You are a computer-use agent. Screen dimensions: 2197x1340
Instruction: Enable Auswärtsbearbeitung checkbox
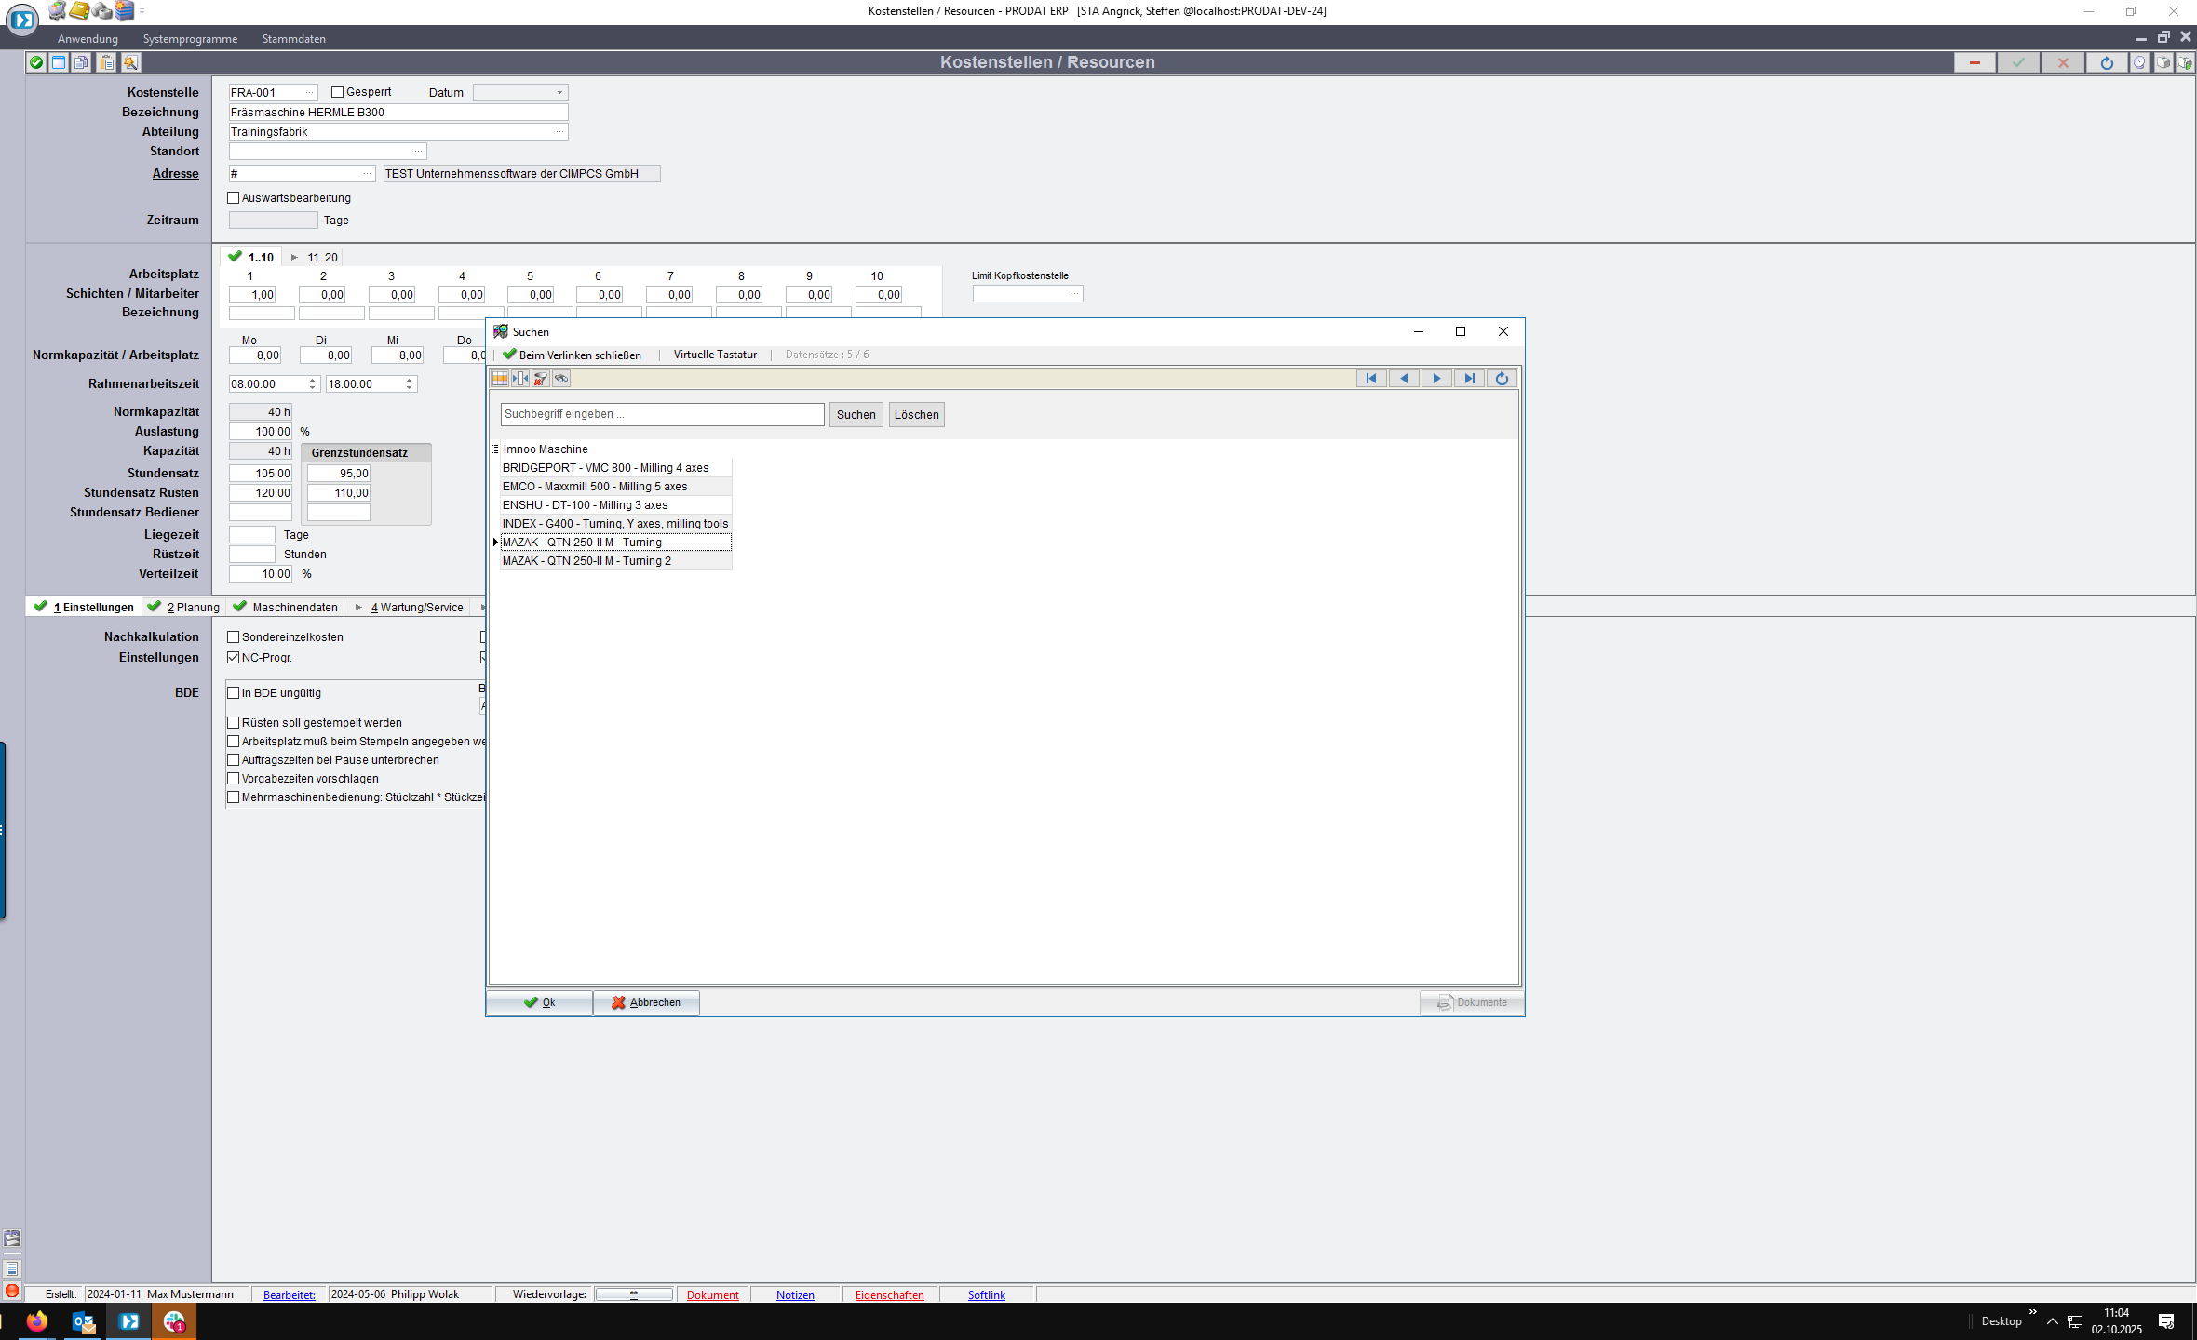[x=234, y=198]
